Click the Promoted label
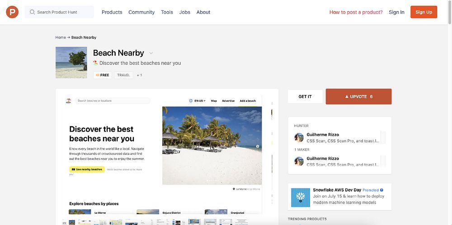The image size is (452, 225). pyautogui.click(x=371, y=190)
